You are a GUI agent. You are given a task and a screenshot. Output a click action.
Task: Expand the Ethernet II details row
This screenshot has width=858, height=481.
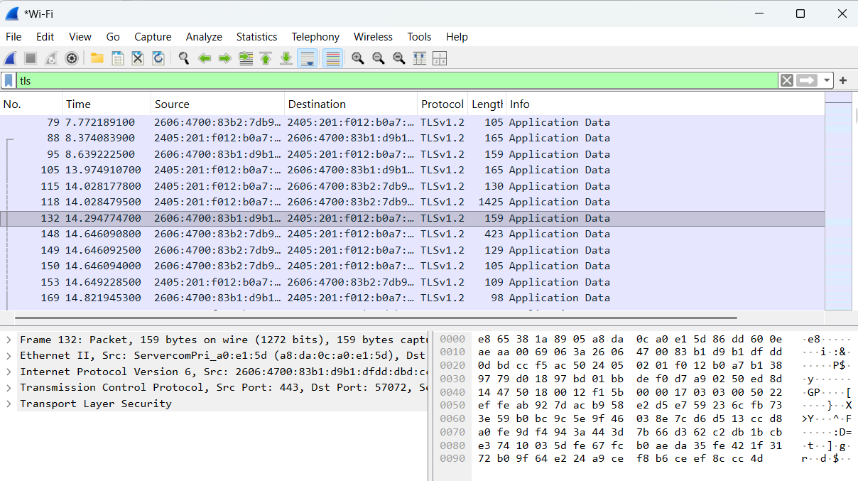pyautogui.click(x=9, y=355)
